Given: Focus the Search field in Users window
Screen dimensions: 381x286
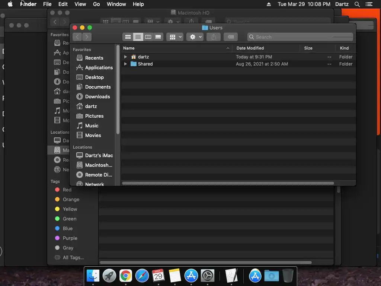Looking at the screenshot, I should tap(300, 37).
